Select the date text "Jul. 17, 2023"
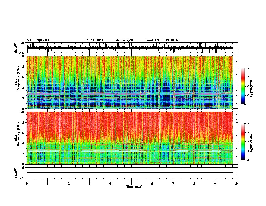 pyautogui.click(x=94, y=40)
